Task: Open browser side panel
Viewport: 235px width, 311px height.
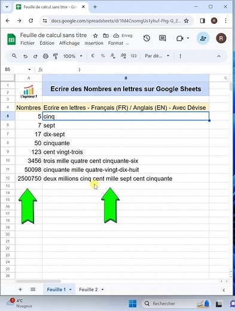Action: coord(203,21)
